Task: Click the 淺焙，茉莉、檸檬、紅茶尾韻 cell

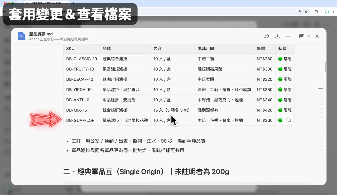Action: 224,90
